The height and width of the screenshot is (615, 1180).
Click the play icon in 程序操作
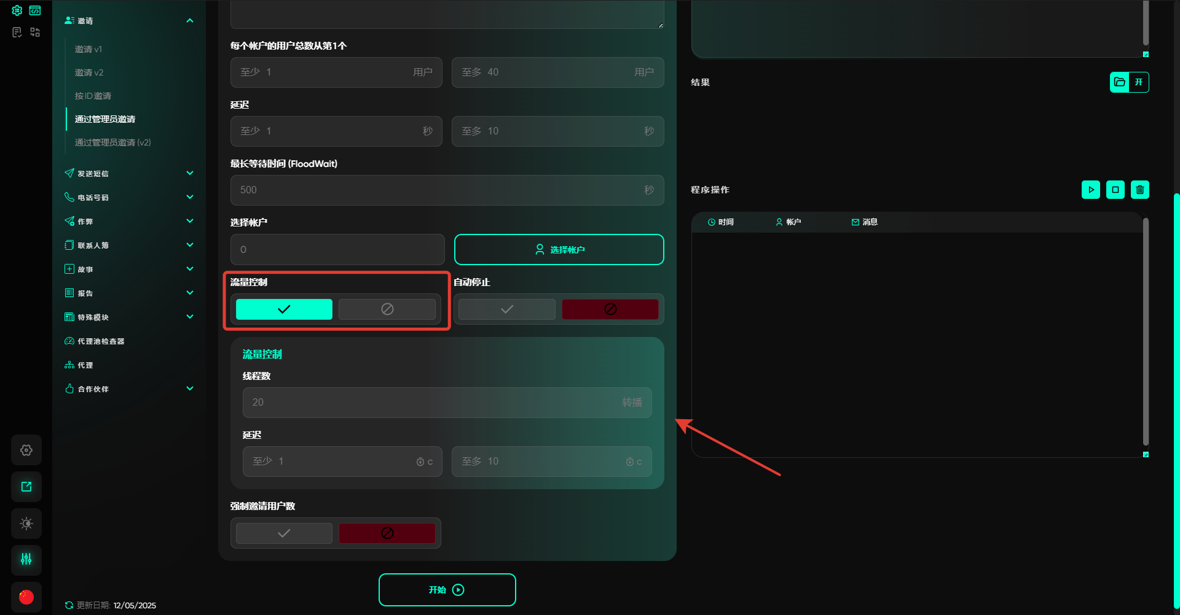[x=1090, y=190]
